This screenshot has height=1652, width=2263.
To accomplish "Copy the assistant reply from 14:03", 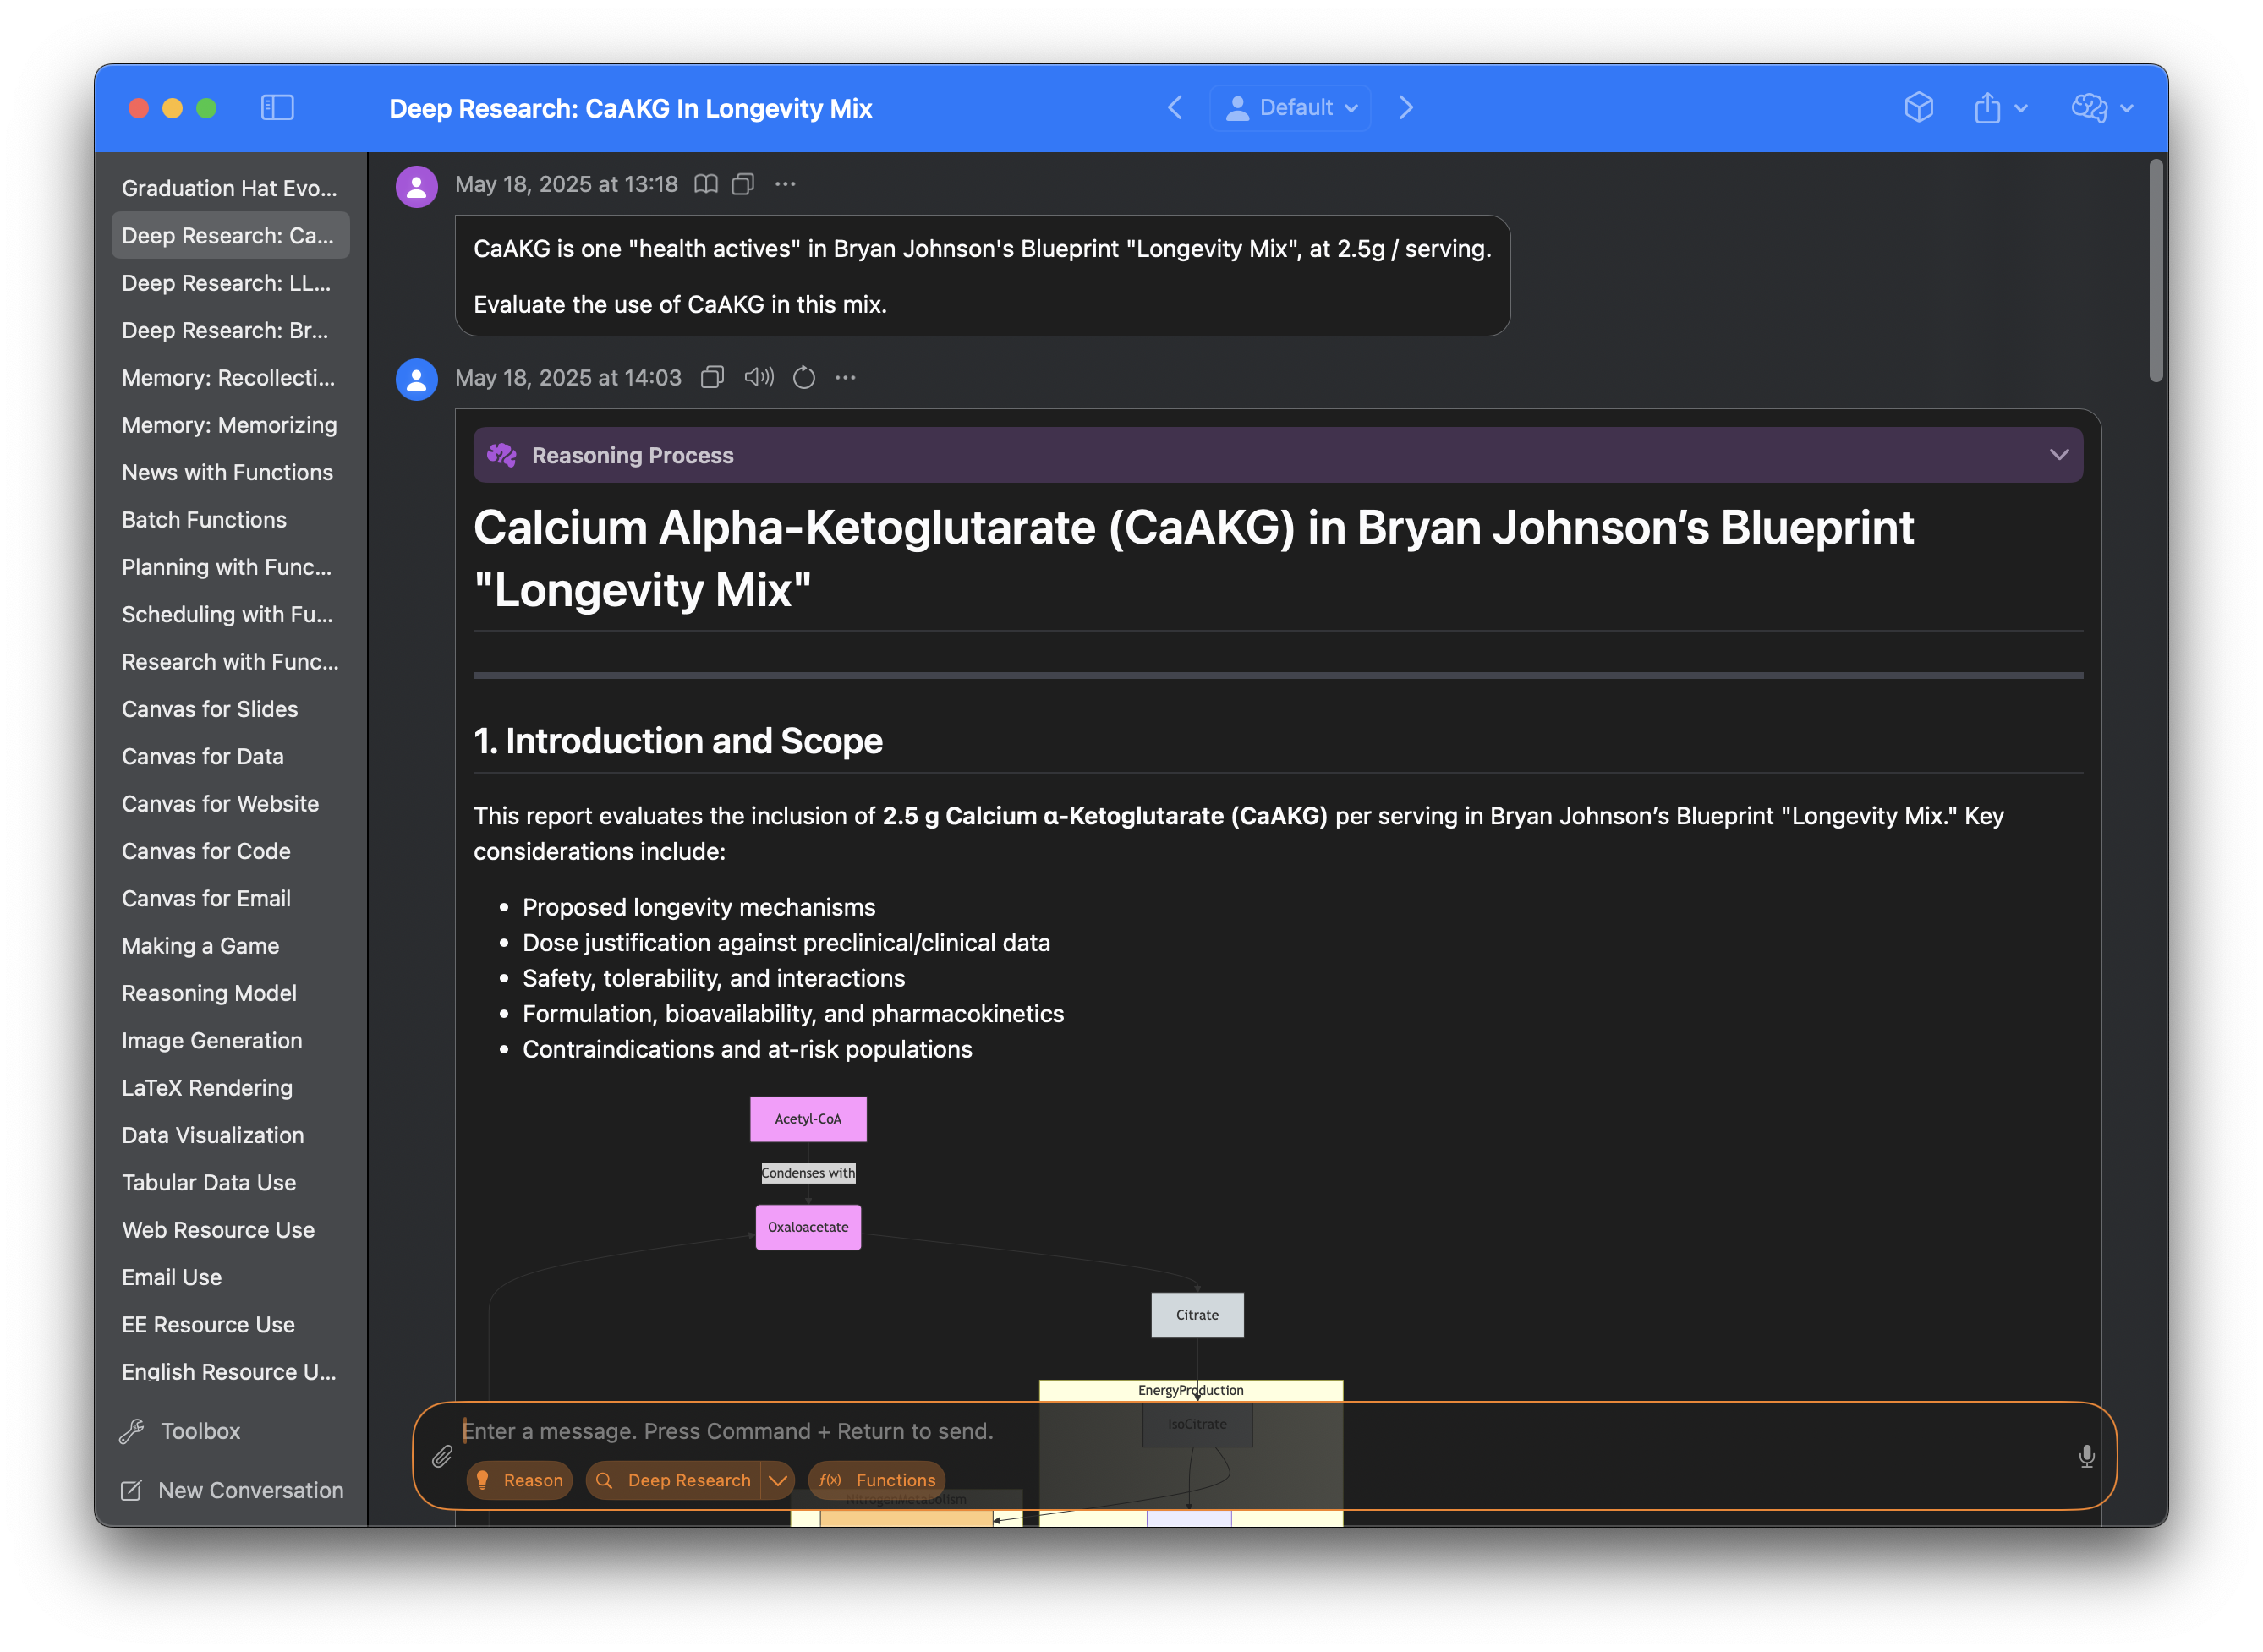I will [x=712, y=377].
